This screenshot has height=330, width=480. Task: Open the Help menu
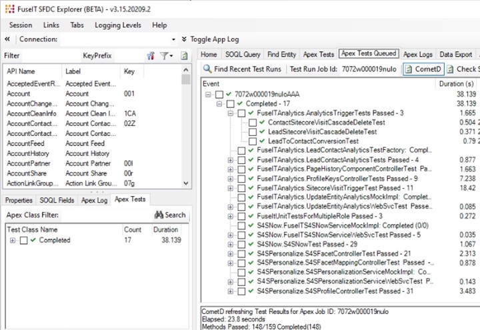pyautogui.click(x=159, y=25)
